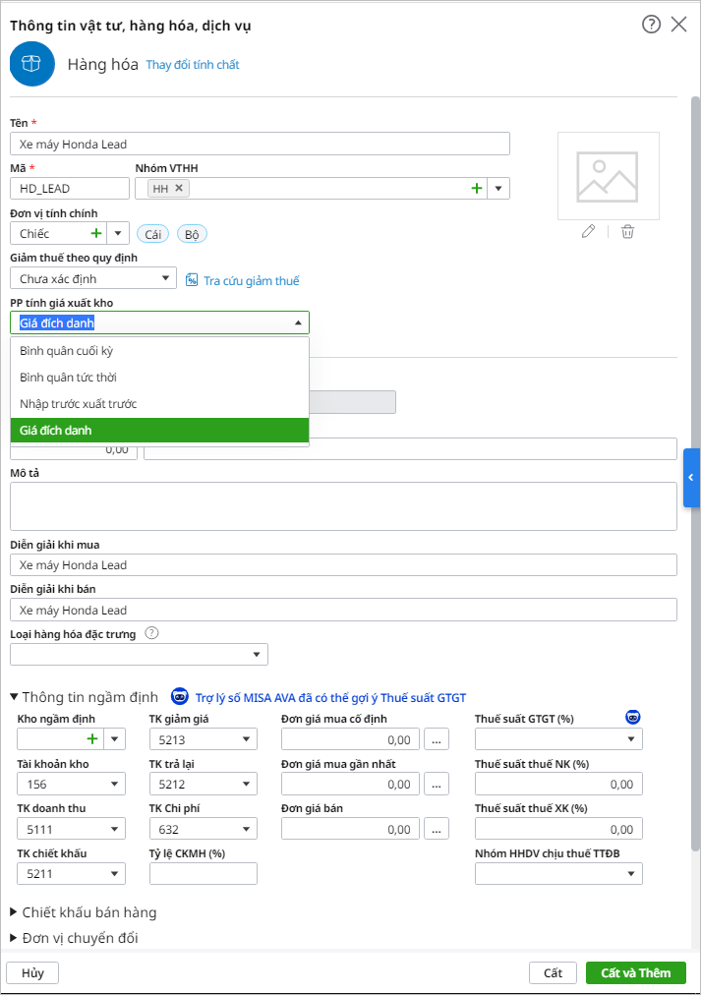This screenshot has width=701, height=995.
Task: Delete image with the trash icon
Action: (x=627, y=232)
